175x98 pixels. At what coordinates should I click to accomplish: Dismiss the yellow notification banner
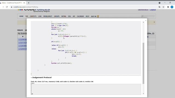(154, 22)
